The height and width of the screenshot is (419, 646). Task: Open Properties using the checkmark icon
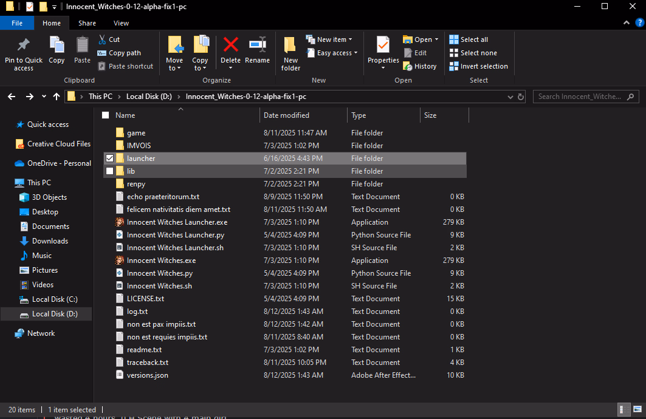point(383,44)
